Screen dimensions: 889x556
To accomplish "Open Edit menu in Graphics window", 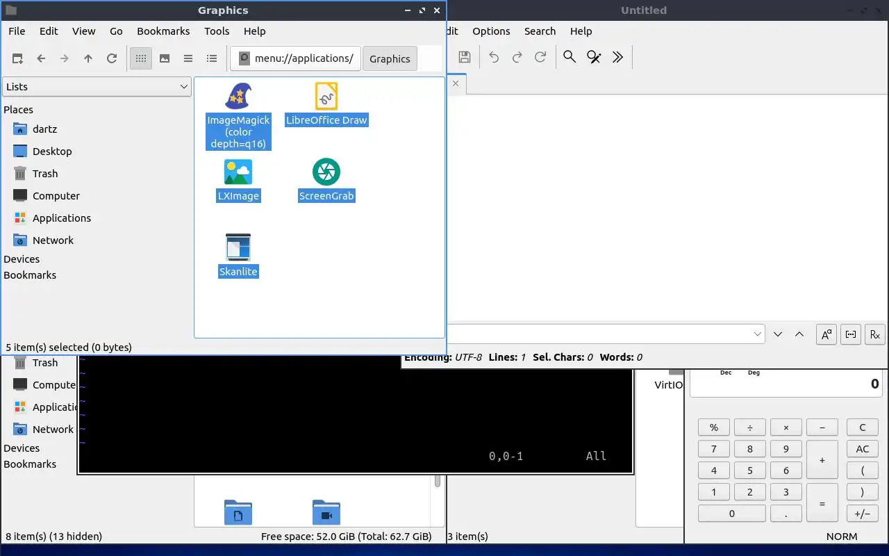I will pyautogui.click(x=49, y=31).
